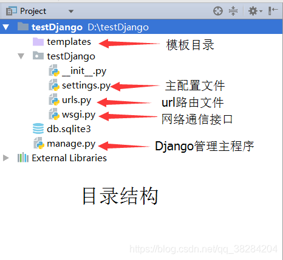The height and width of the screenshot is (260, 283).
Task: Collapse the inner testDjango package folder
Action: point(21,56)
